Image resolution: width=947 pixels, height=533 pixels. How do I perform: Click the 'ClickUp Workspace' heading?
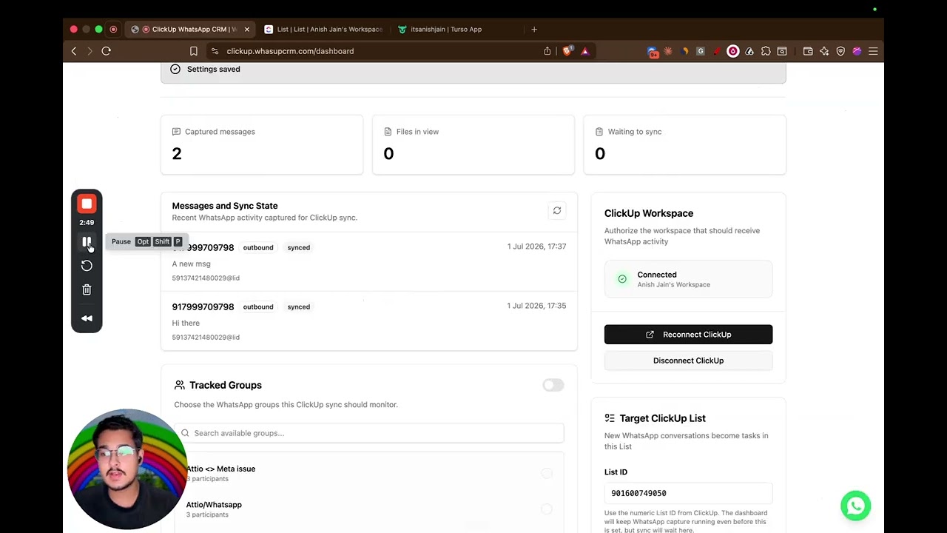[x=649, y=213]
